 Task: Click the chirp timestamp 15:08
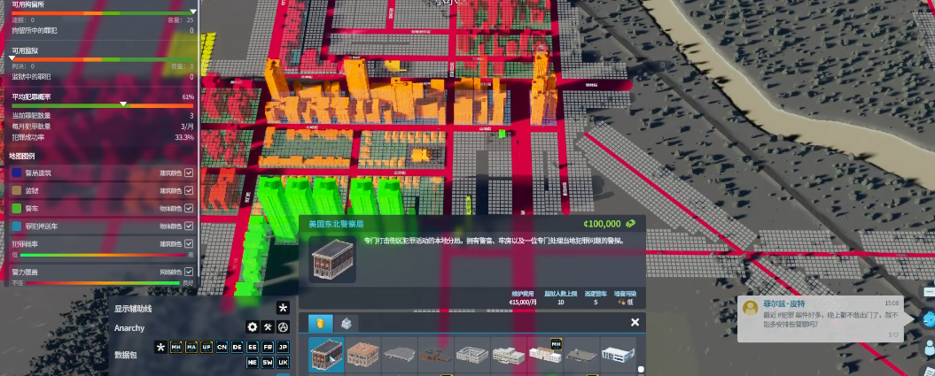pyautogui.click(x=892, y=303)
